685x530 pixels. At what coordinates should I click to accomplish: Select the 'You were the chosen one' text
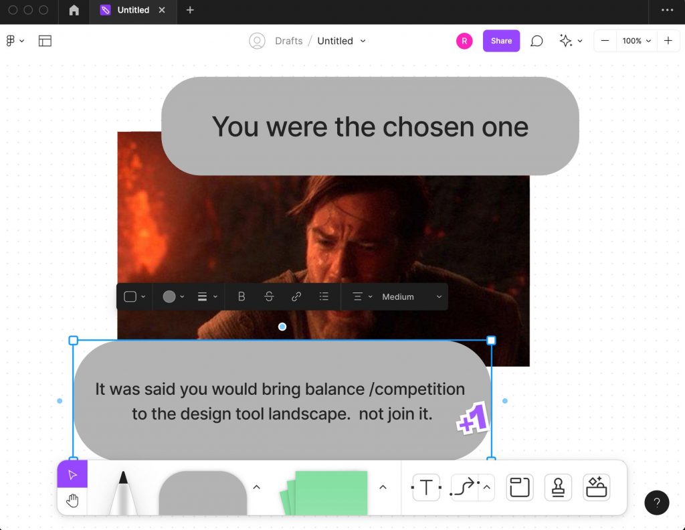[370, 126]
